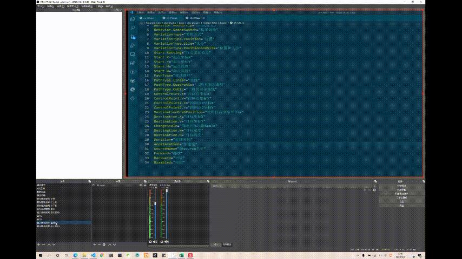Adjust the first channel volume slider
The image size is (462, 259).
(156, 203)
